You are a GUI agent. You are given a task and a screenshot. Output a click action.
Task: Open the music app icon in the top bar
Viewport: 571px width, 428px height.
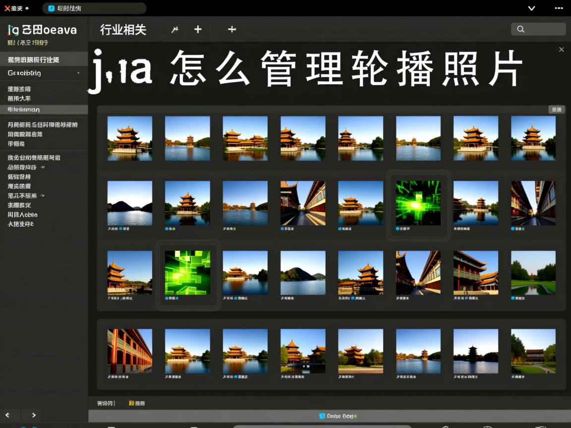pyautogui.click(x=53, y=8)
